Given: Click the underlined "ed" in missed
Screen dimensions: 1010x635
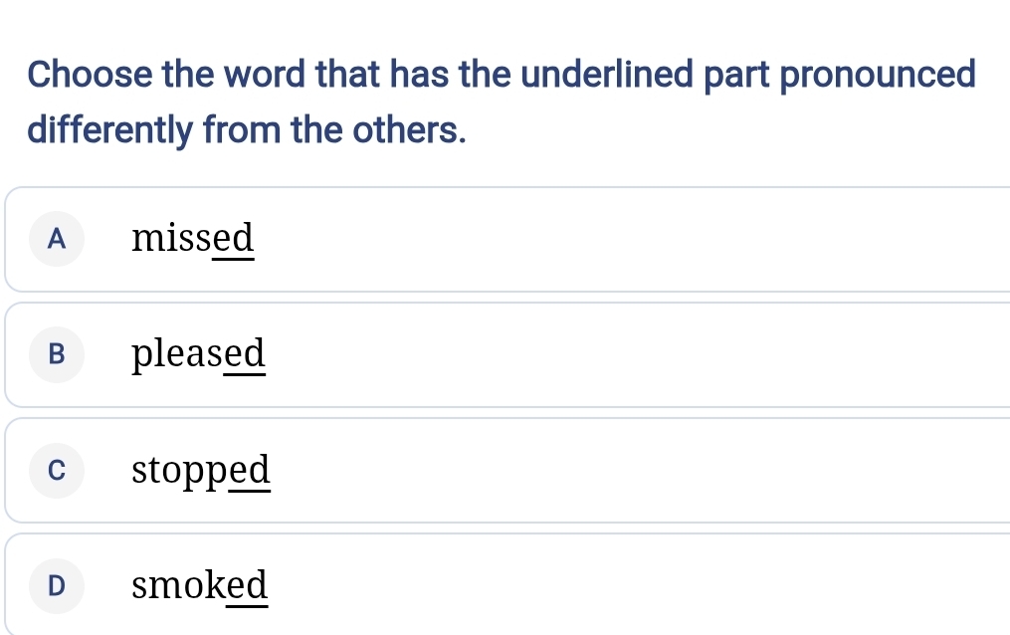Looking at the screenshot, I should 233,239.
